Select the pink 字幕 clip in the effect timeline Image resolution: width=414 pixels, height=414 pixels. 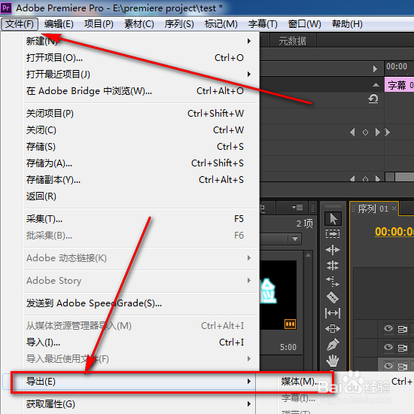coord(399,85)
